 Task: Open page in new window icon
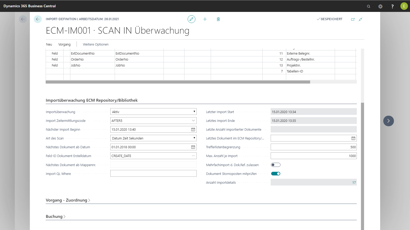[353, 19]
